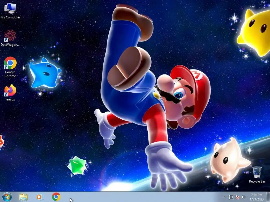Click the "My Computer" label text
This screenshot has height=202, width=270.
click(10, 17)
